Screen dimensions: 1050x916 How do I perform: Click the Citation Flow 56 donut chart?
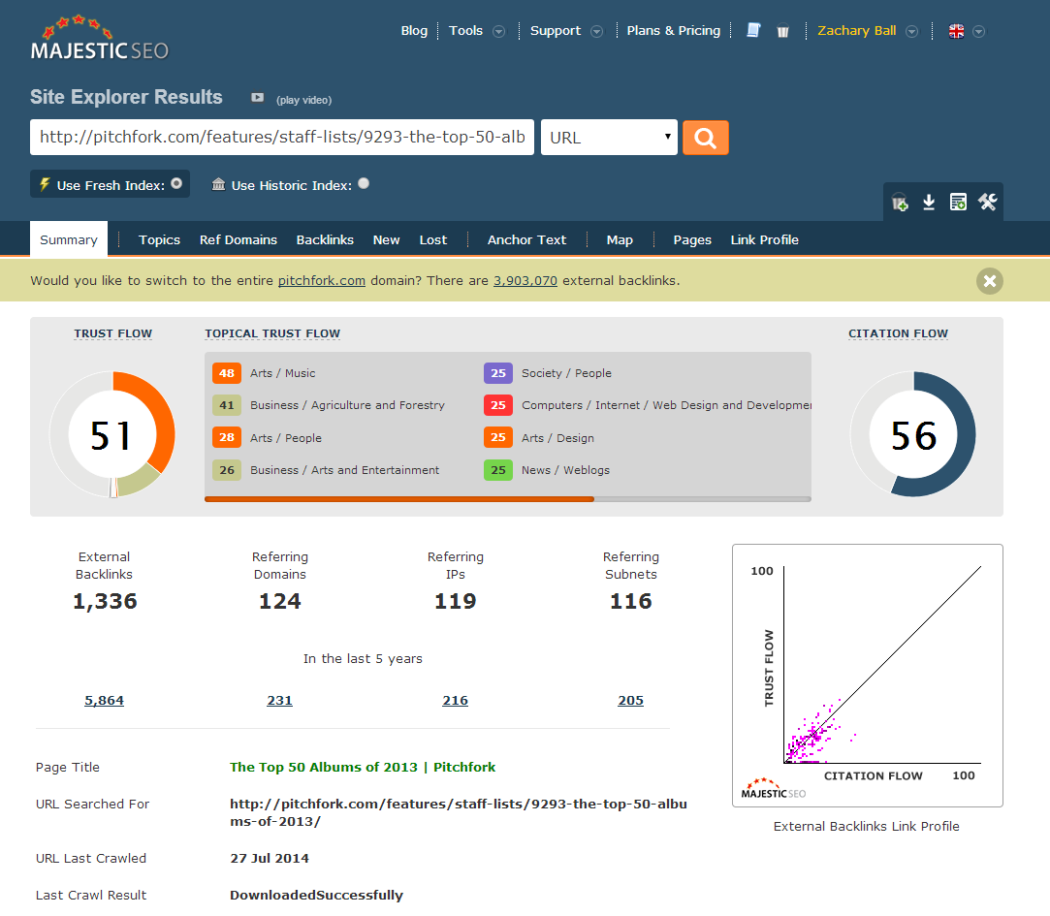coord(912,434)
